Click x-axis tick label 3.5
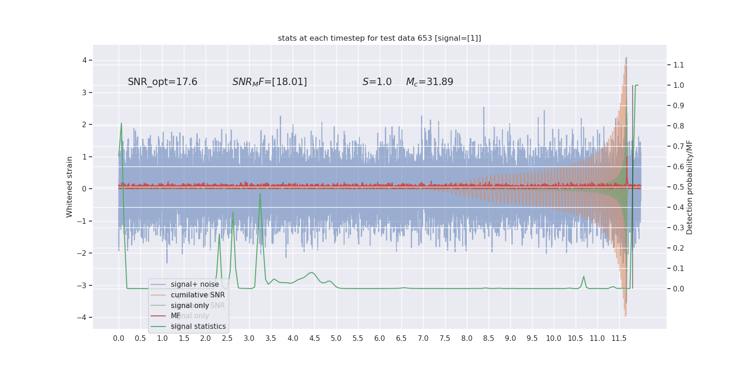The height and width of the screenshot is (370, 741). coord(271,339)
